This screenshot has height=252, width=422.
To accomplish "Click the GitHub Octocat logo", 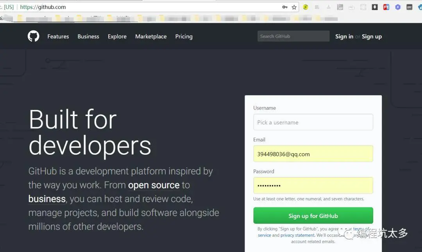I will 33,36.
